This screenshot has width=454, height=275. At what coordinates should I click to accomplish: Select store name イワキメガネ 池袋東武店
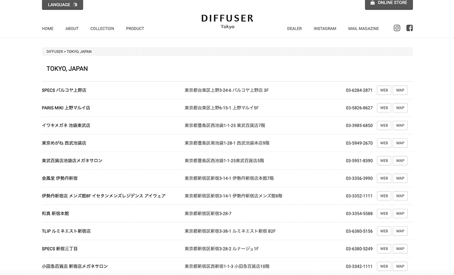[66, 125]
